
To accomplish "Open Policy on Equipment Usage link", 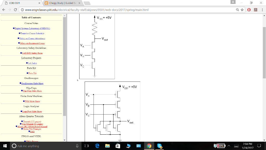I will (32, 43).
